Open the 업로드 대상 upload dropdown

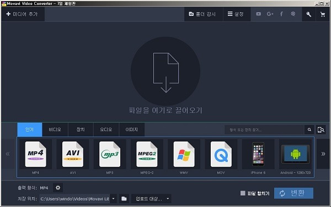pyautogui.click(x=151, y=199)
